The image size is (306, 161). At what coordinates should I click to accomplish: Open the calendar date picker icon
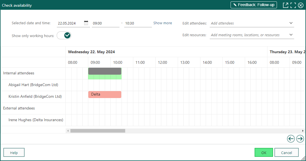tap(86, 23)
